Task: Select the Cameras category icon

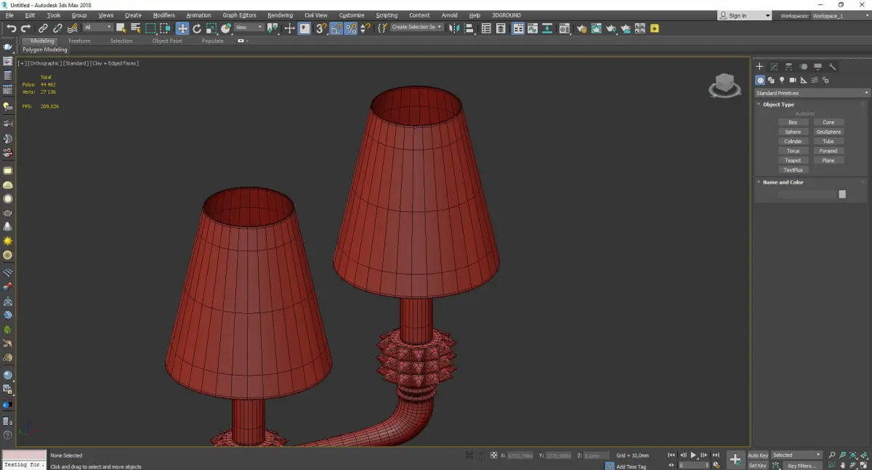Action: [793, 80]
